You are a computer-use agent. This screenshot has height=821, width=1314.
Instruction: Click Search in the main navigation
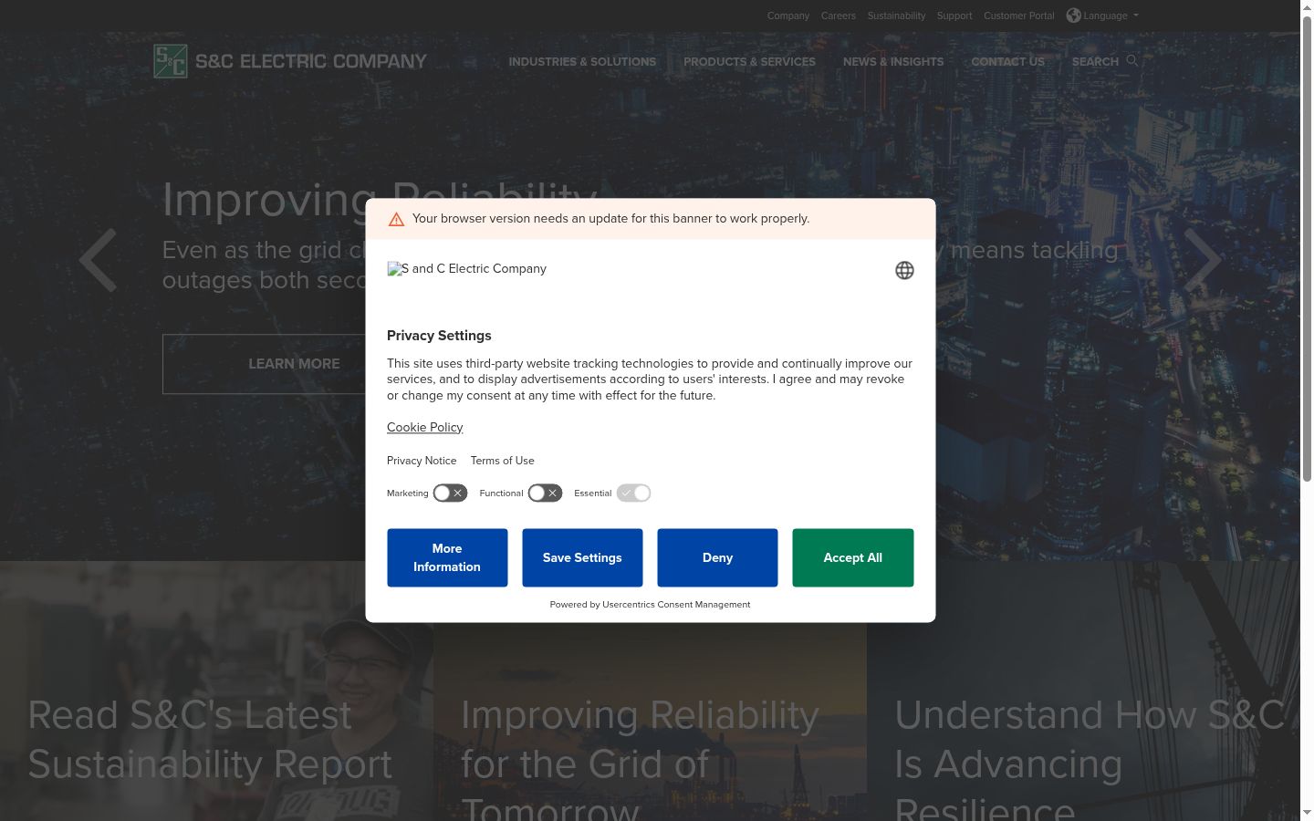[1095, 62]
